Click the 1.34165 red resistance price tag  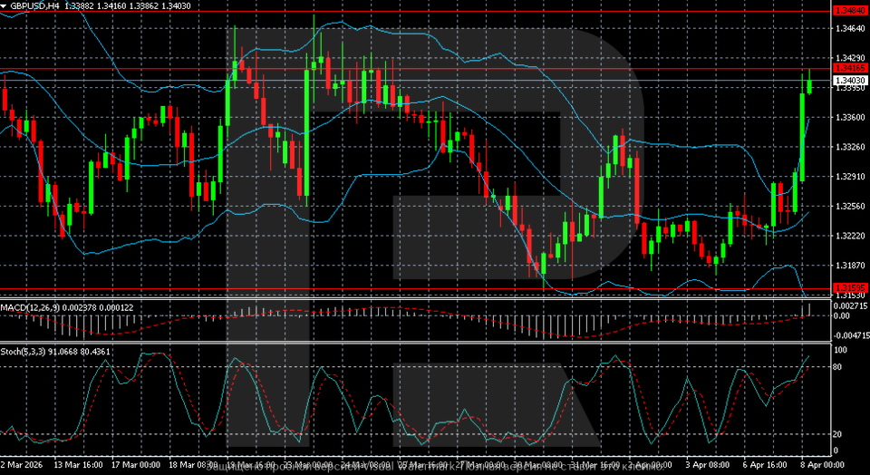click(849, 68)
